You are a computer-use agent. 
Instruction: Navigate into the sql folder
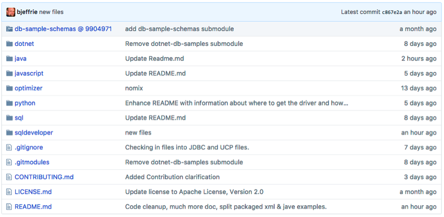pyautogui.click(x=19, y=118)
